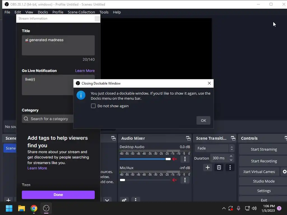Open the Scene Collection menu
The width and height of the screenshot is (287, 215).
coord(81,12)
